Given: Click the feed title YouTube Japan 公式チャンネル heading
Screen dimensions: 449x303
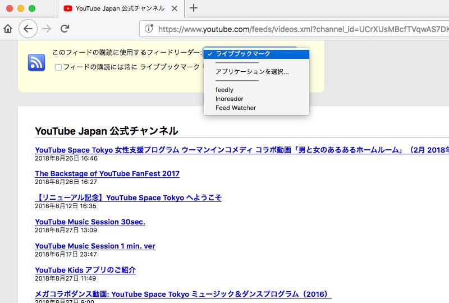Looking at the screenshot, I should (107, 131).
